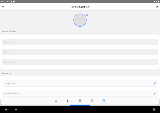Go back using the top-left arrow
160x113 pixels.
pyautogui.click(x=3, y=7)
